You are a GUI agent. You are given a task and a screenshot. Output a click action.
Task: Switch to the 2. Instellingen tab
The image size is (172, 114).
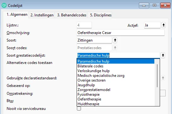pos(42,15)
